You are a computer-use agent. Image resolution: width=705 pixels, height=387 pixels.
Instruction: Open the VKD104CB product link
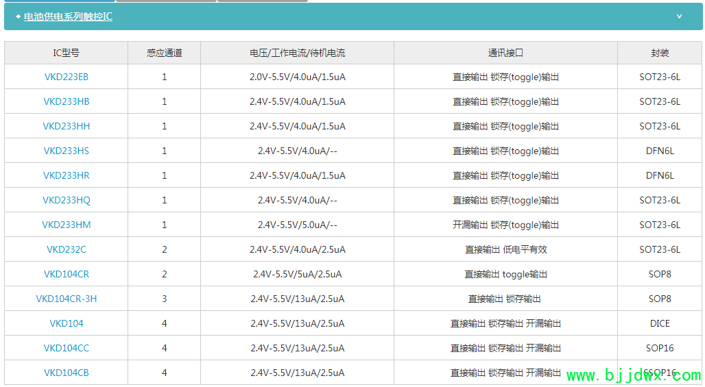(x=67, y=373)
